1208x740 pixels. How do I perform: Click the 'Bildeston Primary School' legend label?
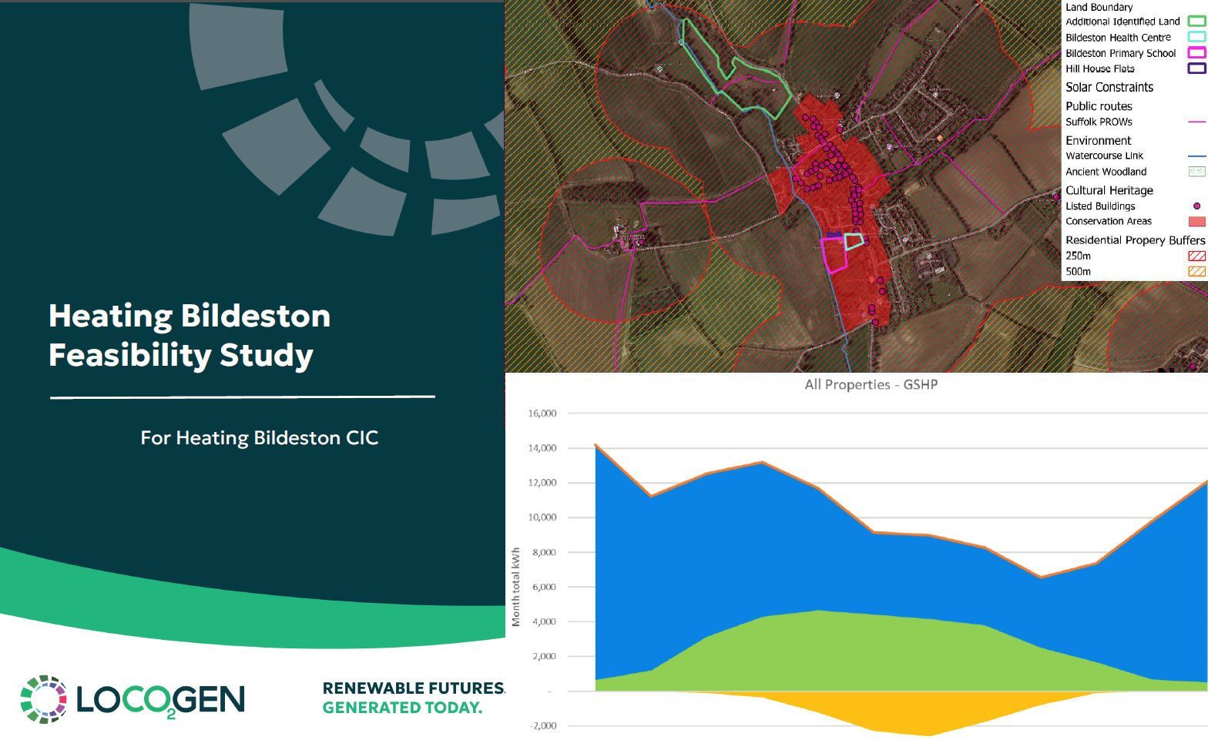pos(1120,53)
